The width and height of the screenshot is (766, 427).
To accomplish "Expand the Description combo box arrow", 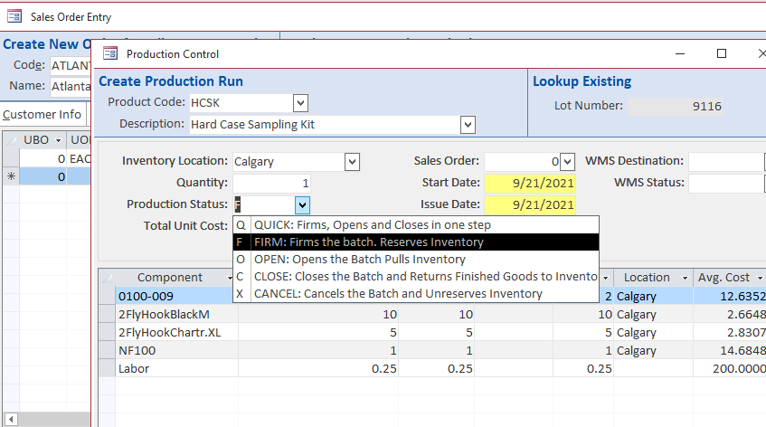I will 468,124.
